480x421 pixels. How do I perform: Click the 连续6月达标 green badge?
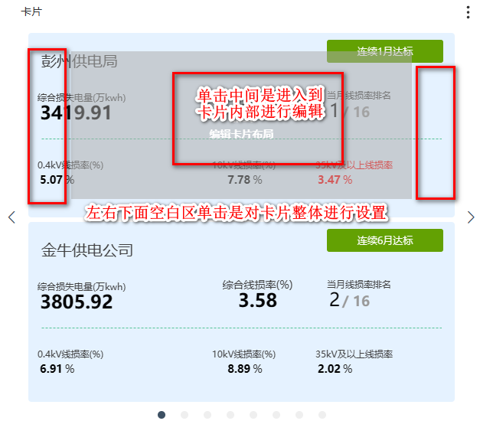[x=384, y=240]
